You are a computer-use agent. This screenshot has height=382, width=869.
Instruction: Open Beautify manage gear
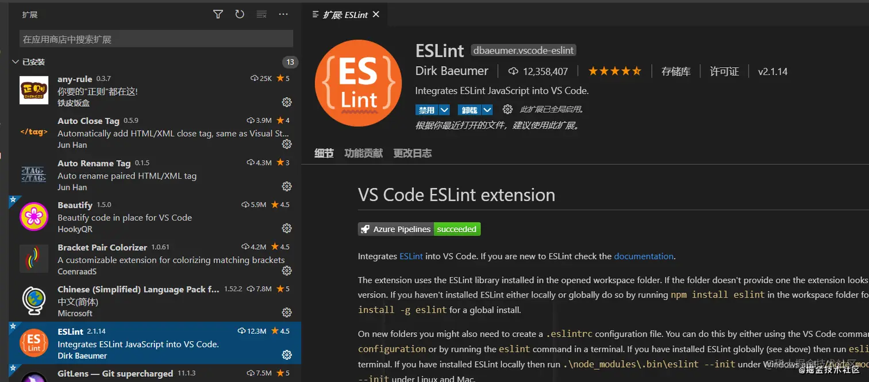click(x=287, y=229)
